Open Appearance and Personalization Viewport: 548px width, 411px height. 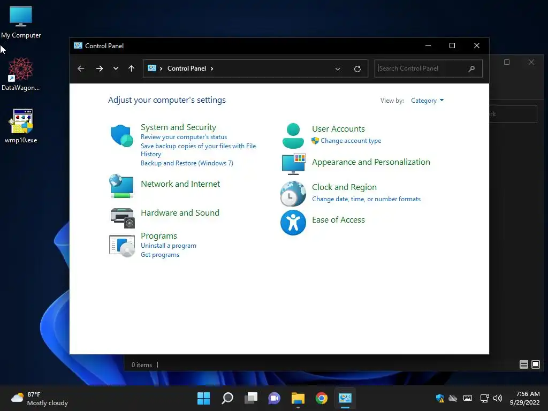371,162
